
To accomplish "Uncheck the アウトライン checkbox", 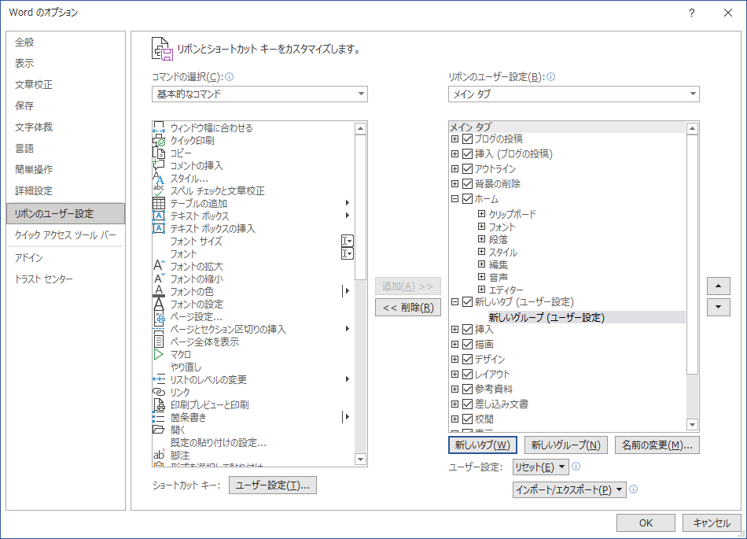I will point(467,168).
